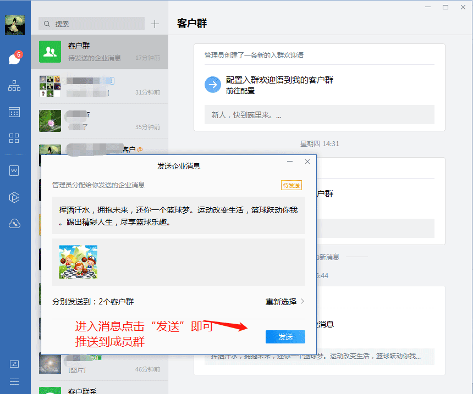Open the hamburger menu at sidebar bottom
Image resolution: width=473 pixels, height=394 pixels.
tap(14, 381)
